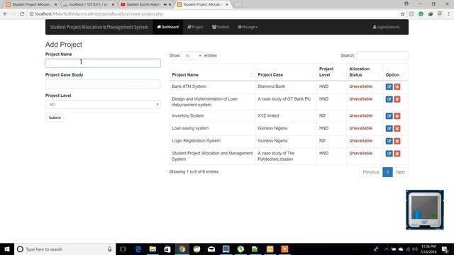Click the browser address bar URL
This screenshot has width=454, height=255.
(99, 14)
